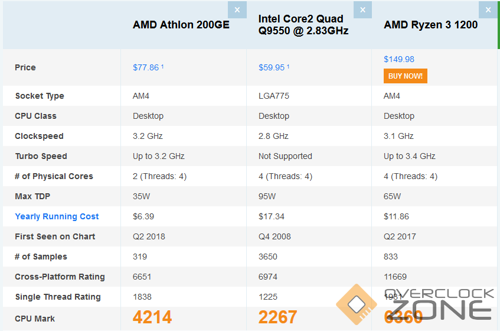
Task: Select the CPU Mark row label
Action: pos(35,319)
